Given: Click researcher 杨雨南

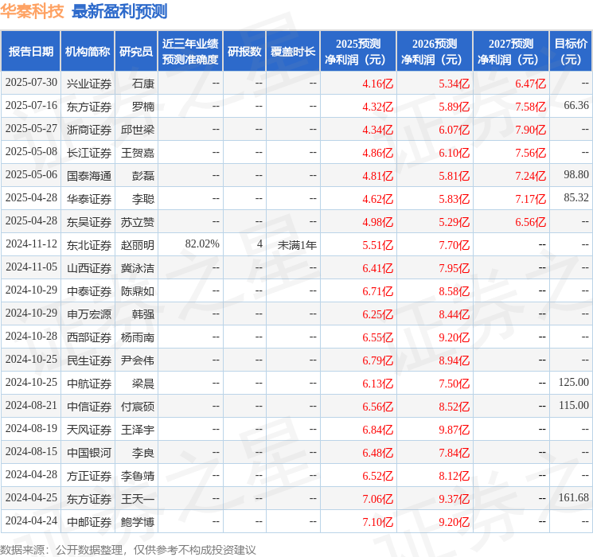Looking at the screenshot, I should [x=138, y=337].
